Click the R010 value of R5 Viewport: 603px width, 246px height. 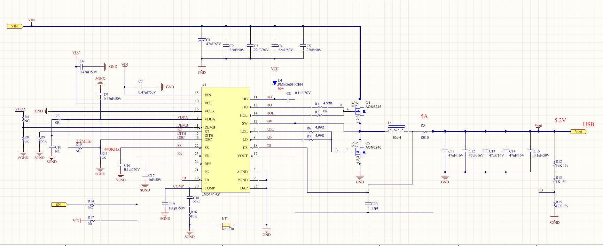pos(425,138)
